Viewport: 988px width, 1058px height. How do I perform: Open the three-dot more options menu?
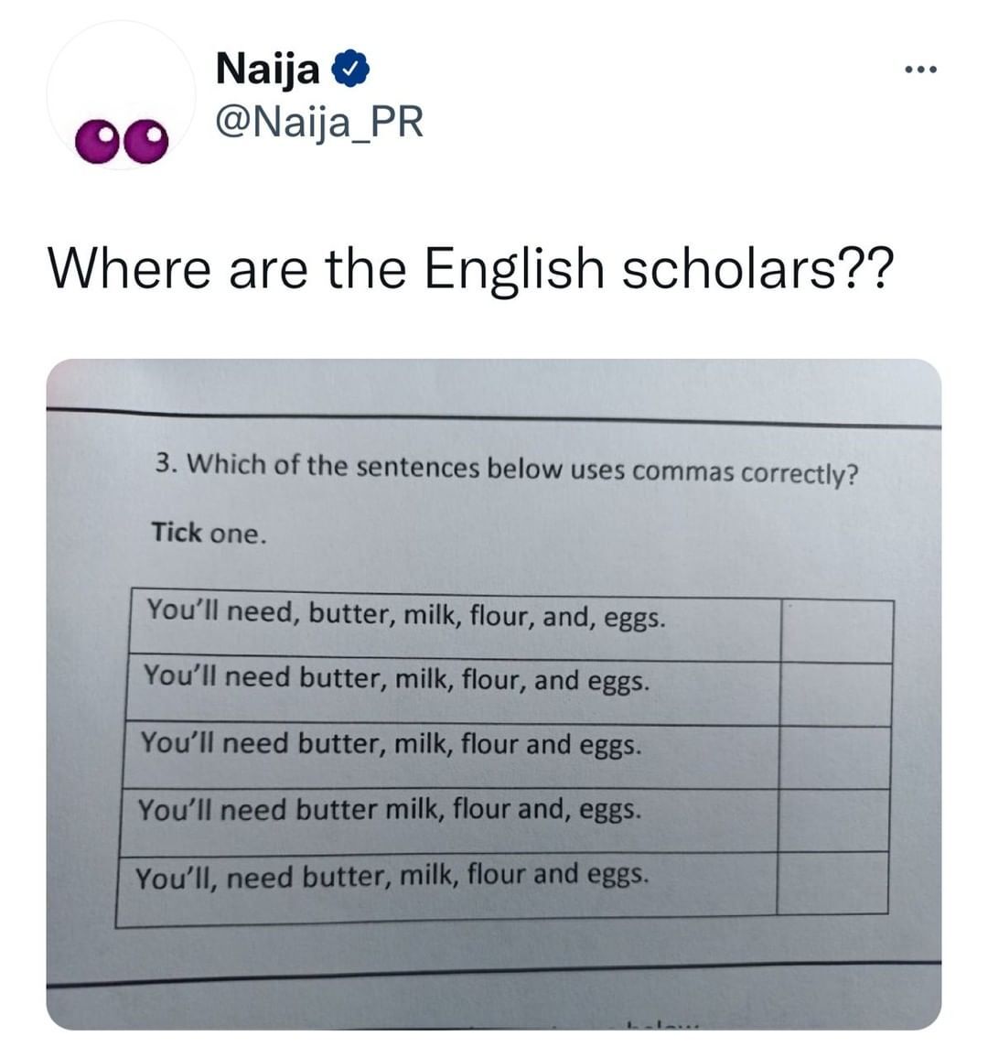coord(919,70)
